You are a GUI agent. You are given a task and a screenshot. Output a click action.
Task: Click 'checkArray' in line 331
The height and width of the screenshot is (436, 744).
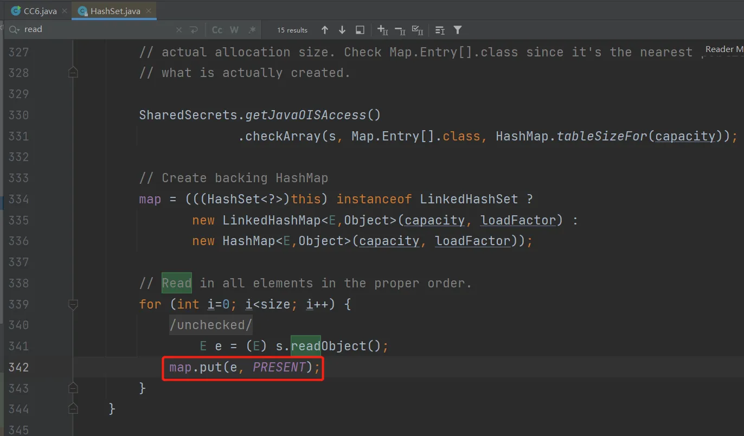click(283, 136)
